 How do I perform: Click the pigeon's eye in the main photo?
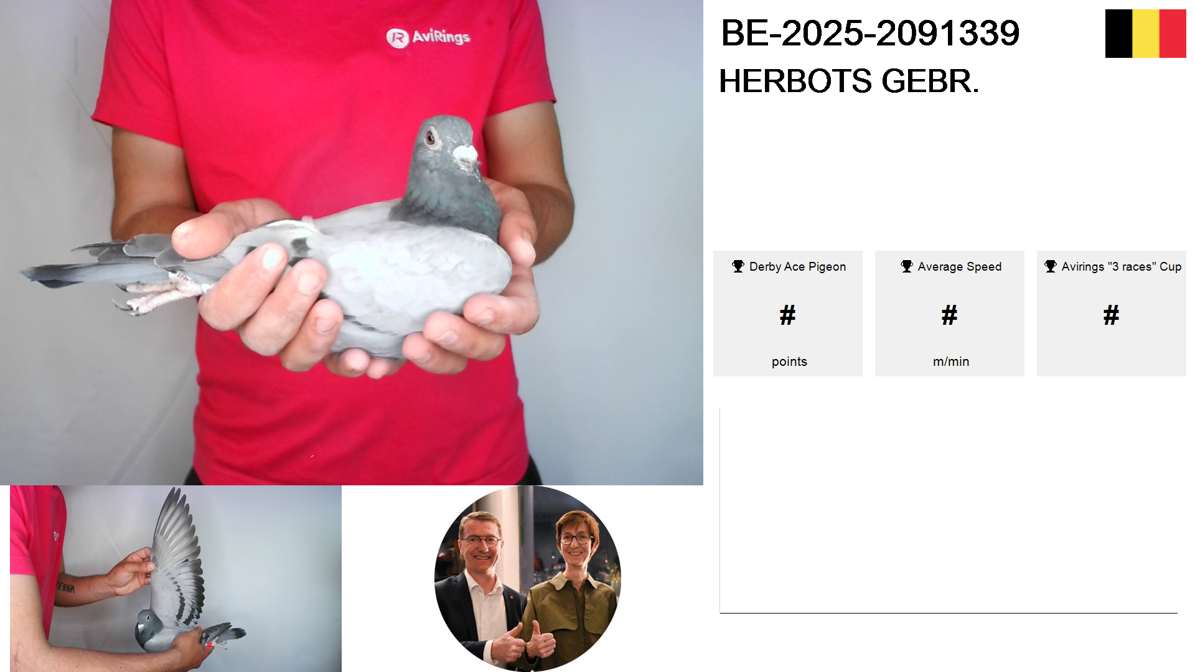point(430,137)
